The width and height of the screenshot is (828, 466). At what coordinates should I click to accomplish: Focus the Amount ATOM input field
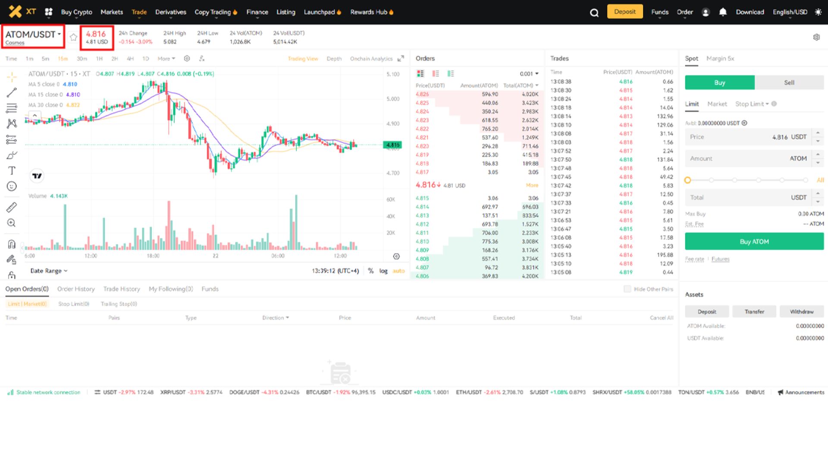click(x=748, y=159)
